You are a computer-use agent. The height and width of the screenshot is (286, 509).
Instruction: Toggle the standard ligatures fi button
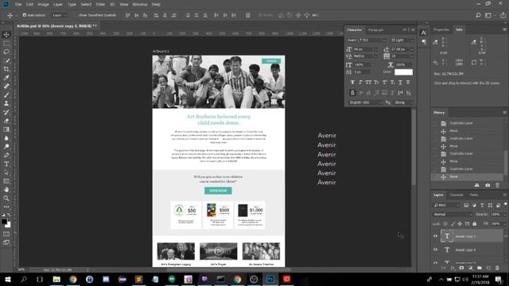352,93
